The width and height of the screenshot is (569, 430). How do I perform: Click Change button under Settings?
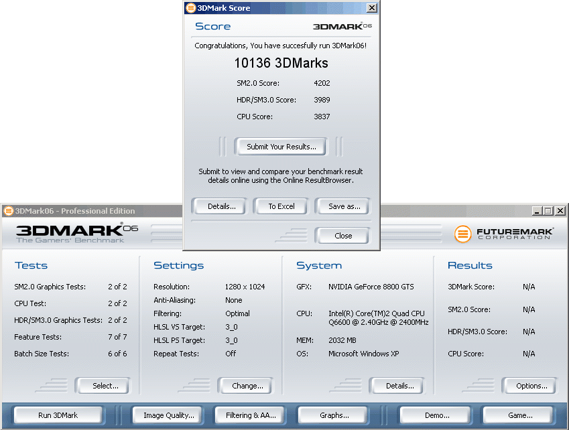pyautogui.click(x=247, y=386)
